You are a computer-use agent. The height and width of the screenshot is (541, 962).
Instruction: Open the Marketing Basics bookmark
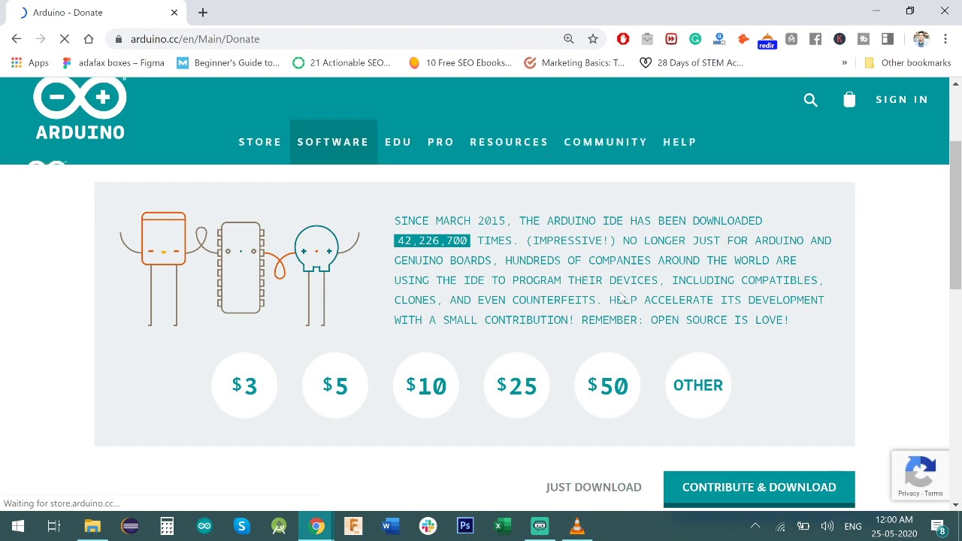coord(575,63)
